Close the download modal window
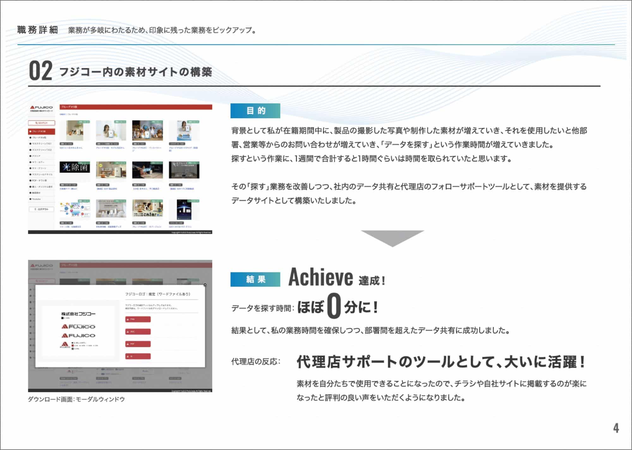Viewport: 632px width, 450px height. (x=205, y=285)
